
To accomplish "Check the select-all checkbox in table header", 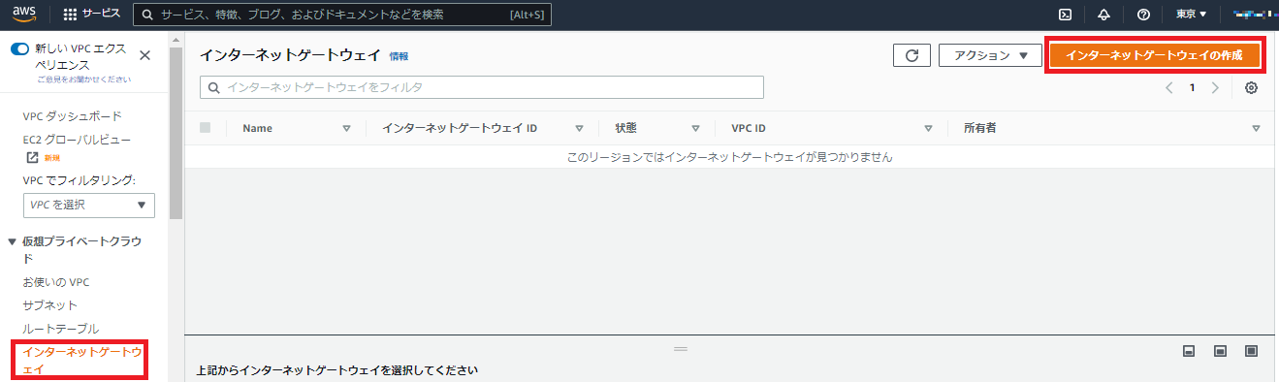I will pos(205,127).
